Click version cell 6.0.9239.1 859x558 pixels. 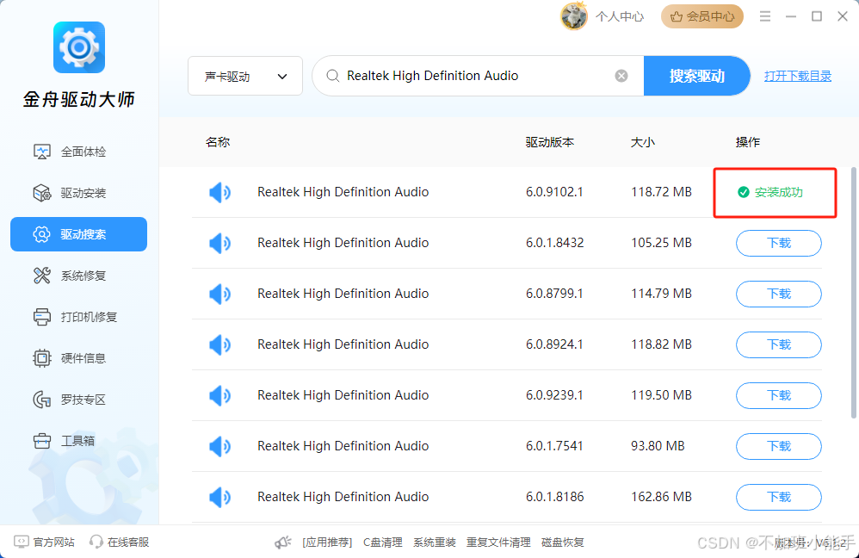click(x=554, y=395)
